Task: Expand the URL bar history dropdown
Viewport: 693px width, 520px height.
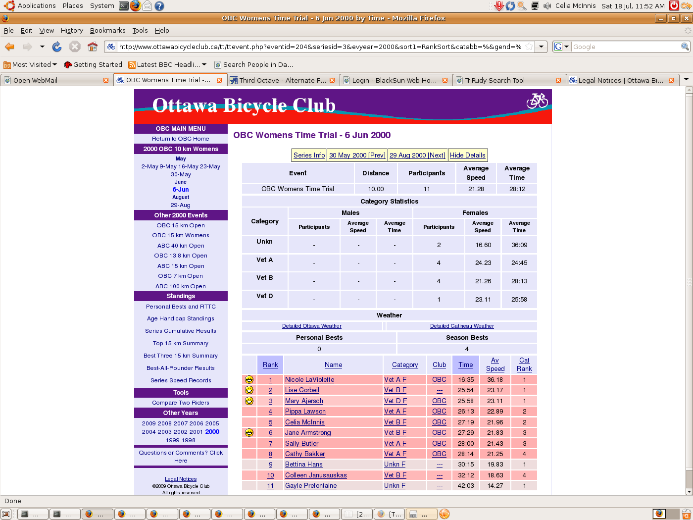Action: (542, 47)
